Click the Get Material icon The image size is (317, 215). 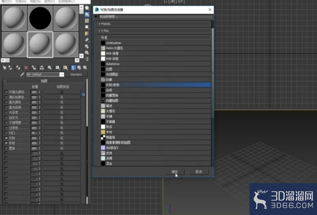click(5, 67)
